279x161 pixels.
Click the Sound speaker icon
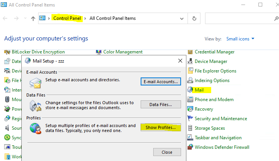coord(7,128)
